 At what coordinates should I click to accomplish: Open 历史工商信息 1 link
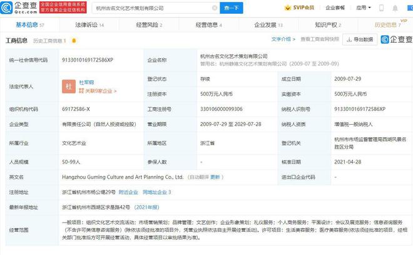[x=49, y=41]
